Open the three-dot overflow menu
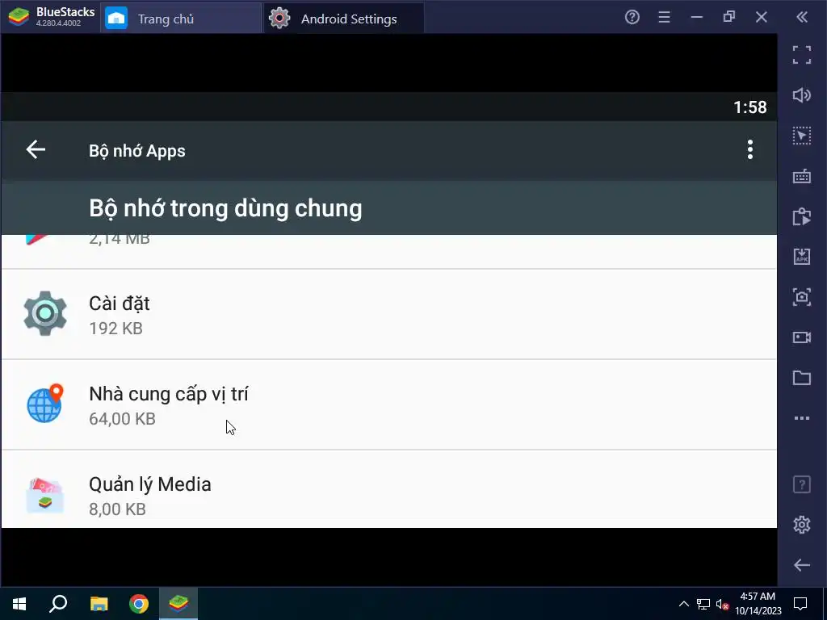 (749, 149)
